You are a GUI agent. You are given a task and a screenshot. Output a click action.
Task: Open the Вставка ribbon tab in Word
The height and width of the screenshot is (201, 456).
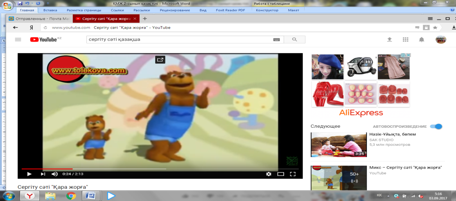[50, 10]
